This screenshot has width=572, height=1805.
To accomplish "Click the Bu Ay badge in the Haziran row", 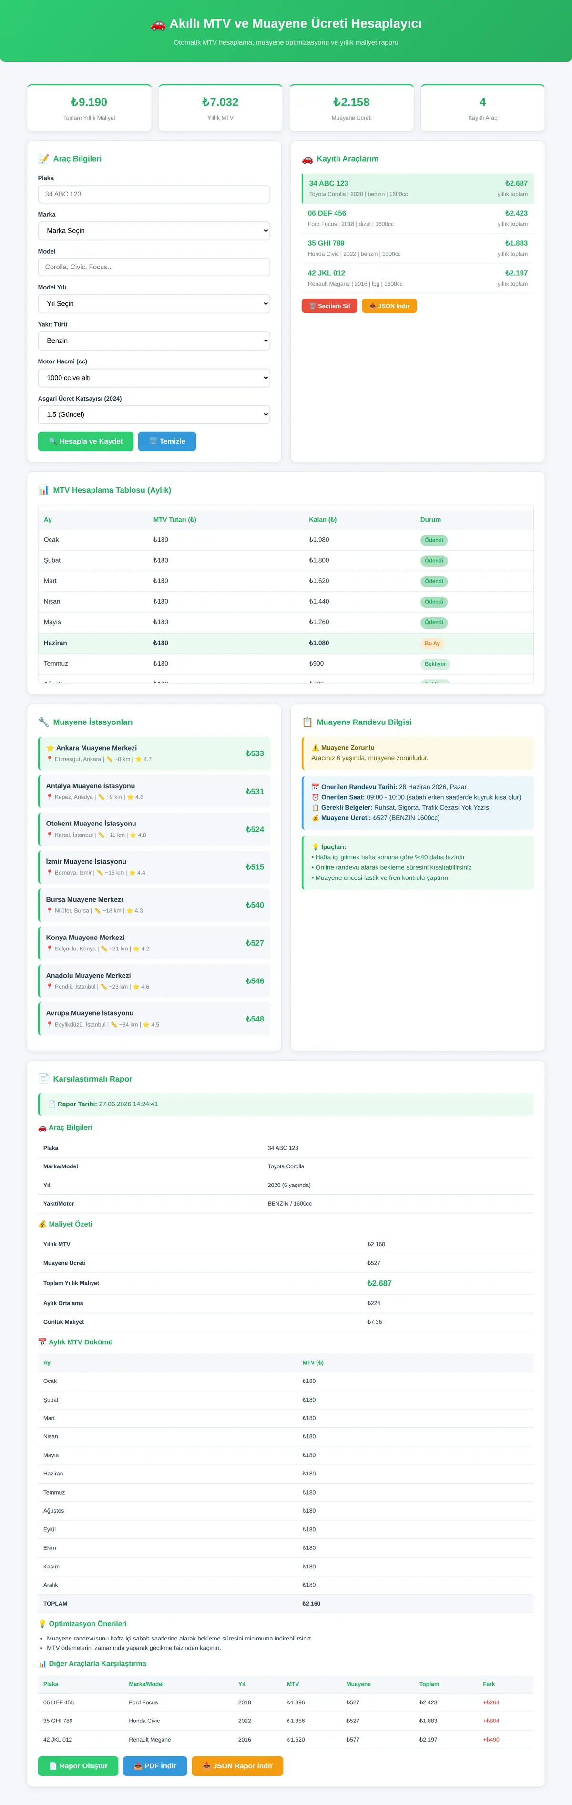I will (432, 643).
